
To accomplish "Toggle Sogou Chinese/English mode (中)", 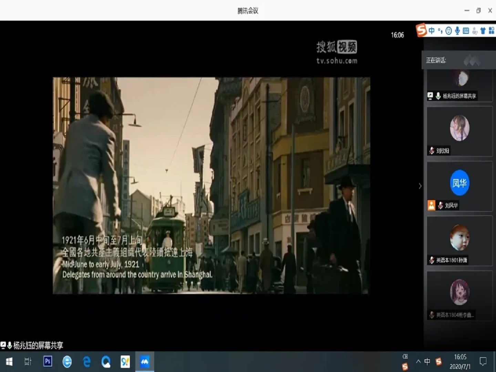I will (432, 31).
